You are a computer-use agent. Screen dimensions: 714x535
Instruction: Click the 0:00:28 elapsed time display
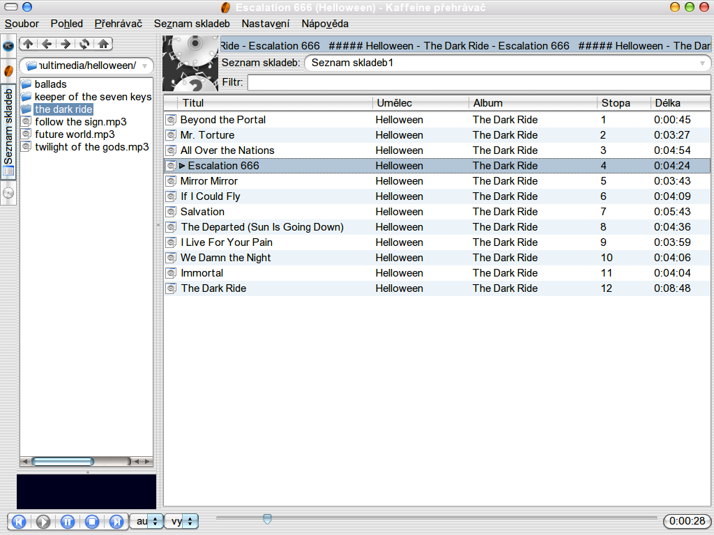tap(687, 521)
